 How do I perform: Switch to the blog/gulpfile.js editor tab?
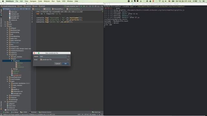[x=58, y=9]
